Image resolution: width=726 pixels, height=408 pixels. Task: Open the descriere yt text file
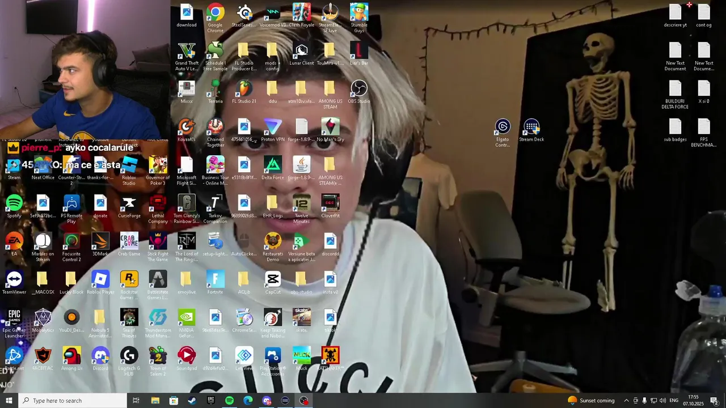(675, 15)
